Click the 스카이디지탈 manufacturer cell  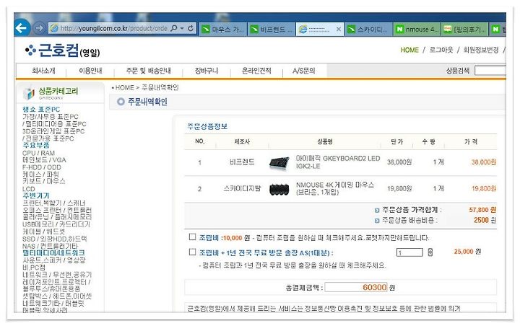242,188
